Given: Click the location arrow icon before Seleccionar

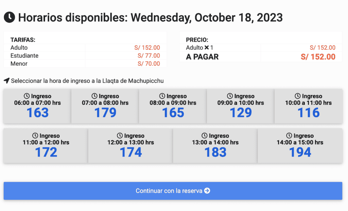Looking at the screenshot, I should [7, 81].
